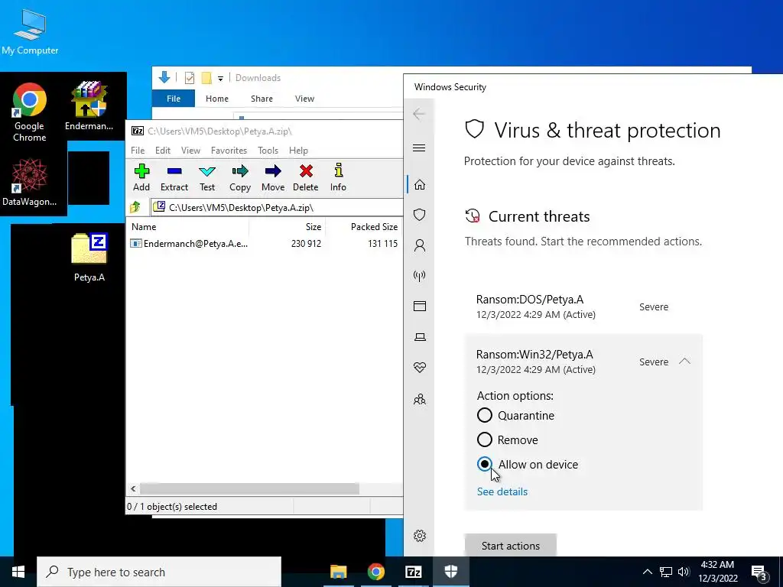This screenshot has width=783, height=587.
Task: Click Windows Security shield on taskbar
Action: tap(451, 572)
